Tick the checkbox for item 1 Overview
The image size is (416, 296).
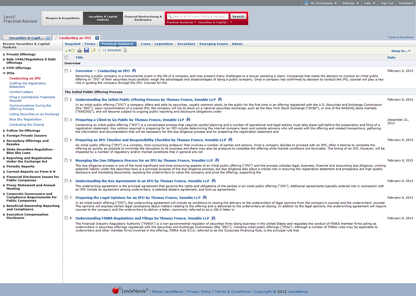point(66,71)
